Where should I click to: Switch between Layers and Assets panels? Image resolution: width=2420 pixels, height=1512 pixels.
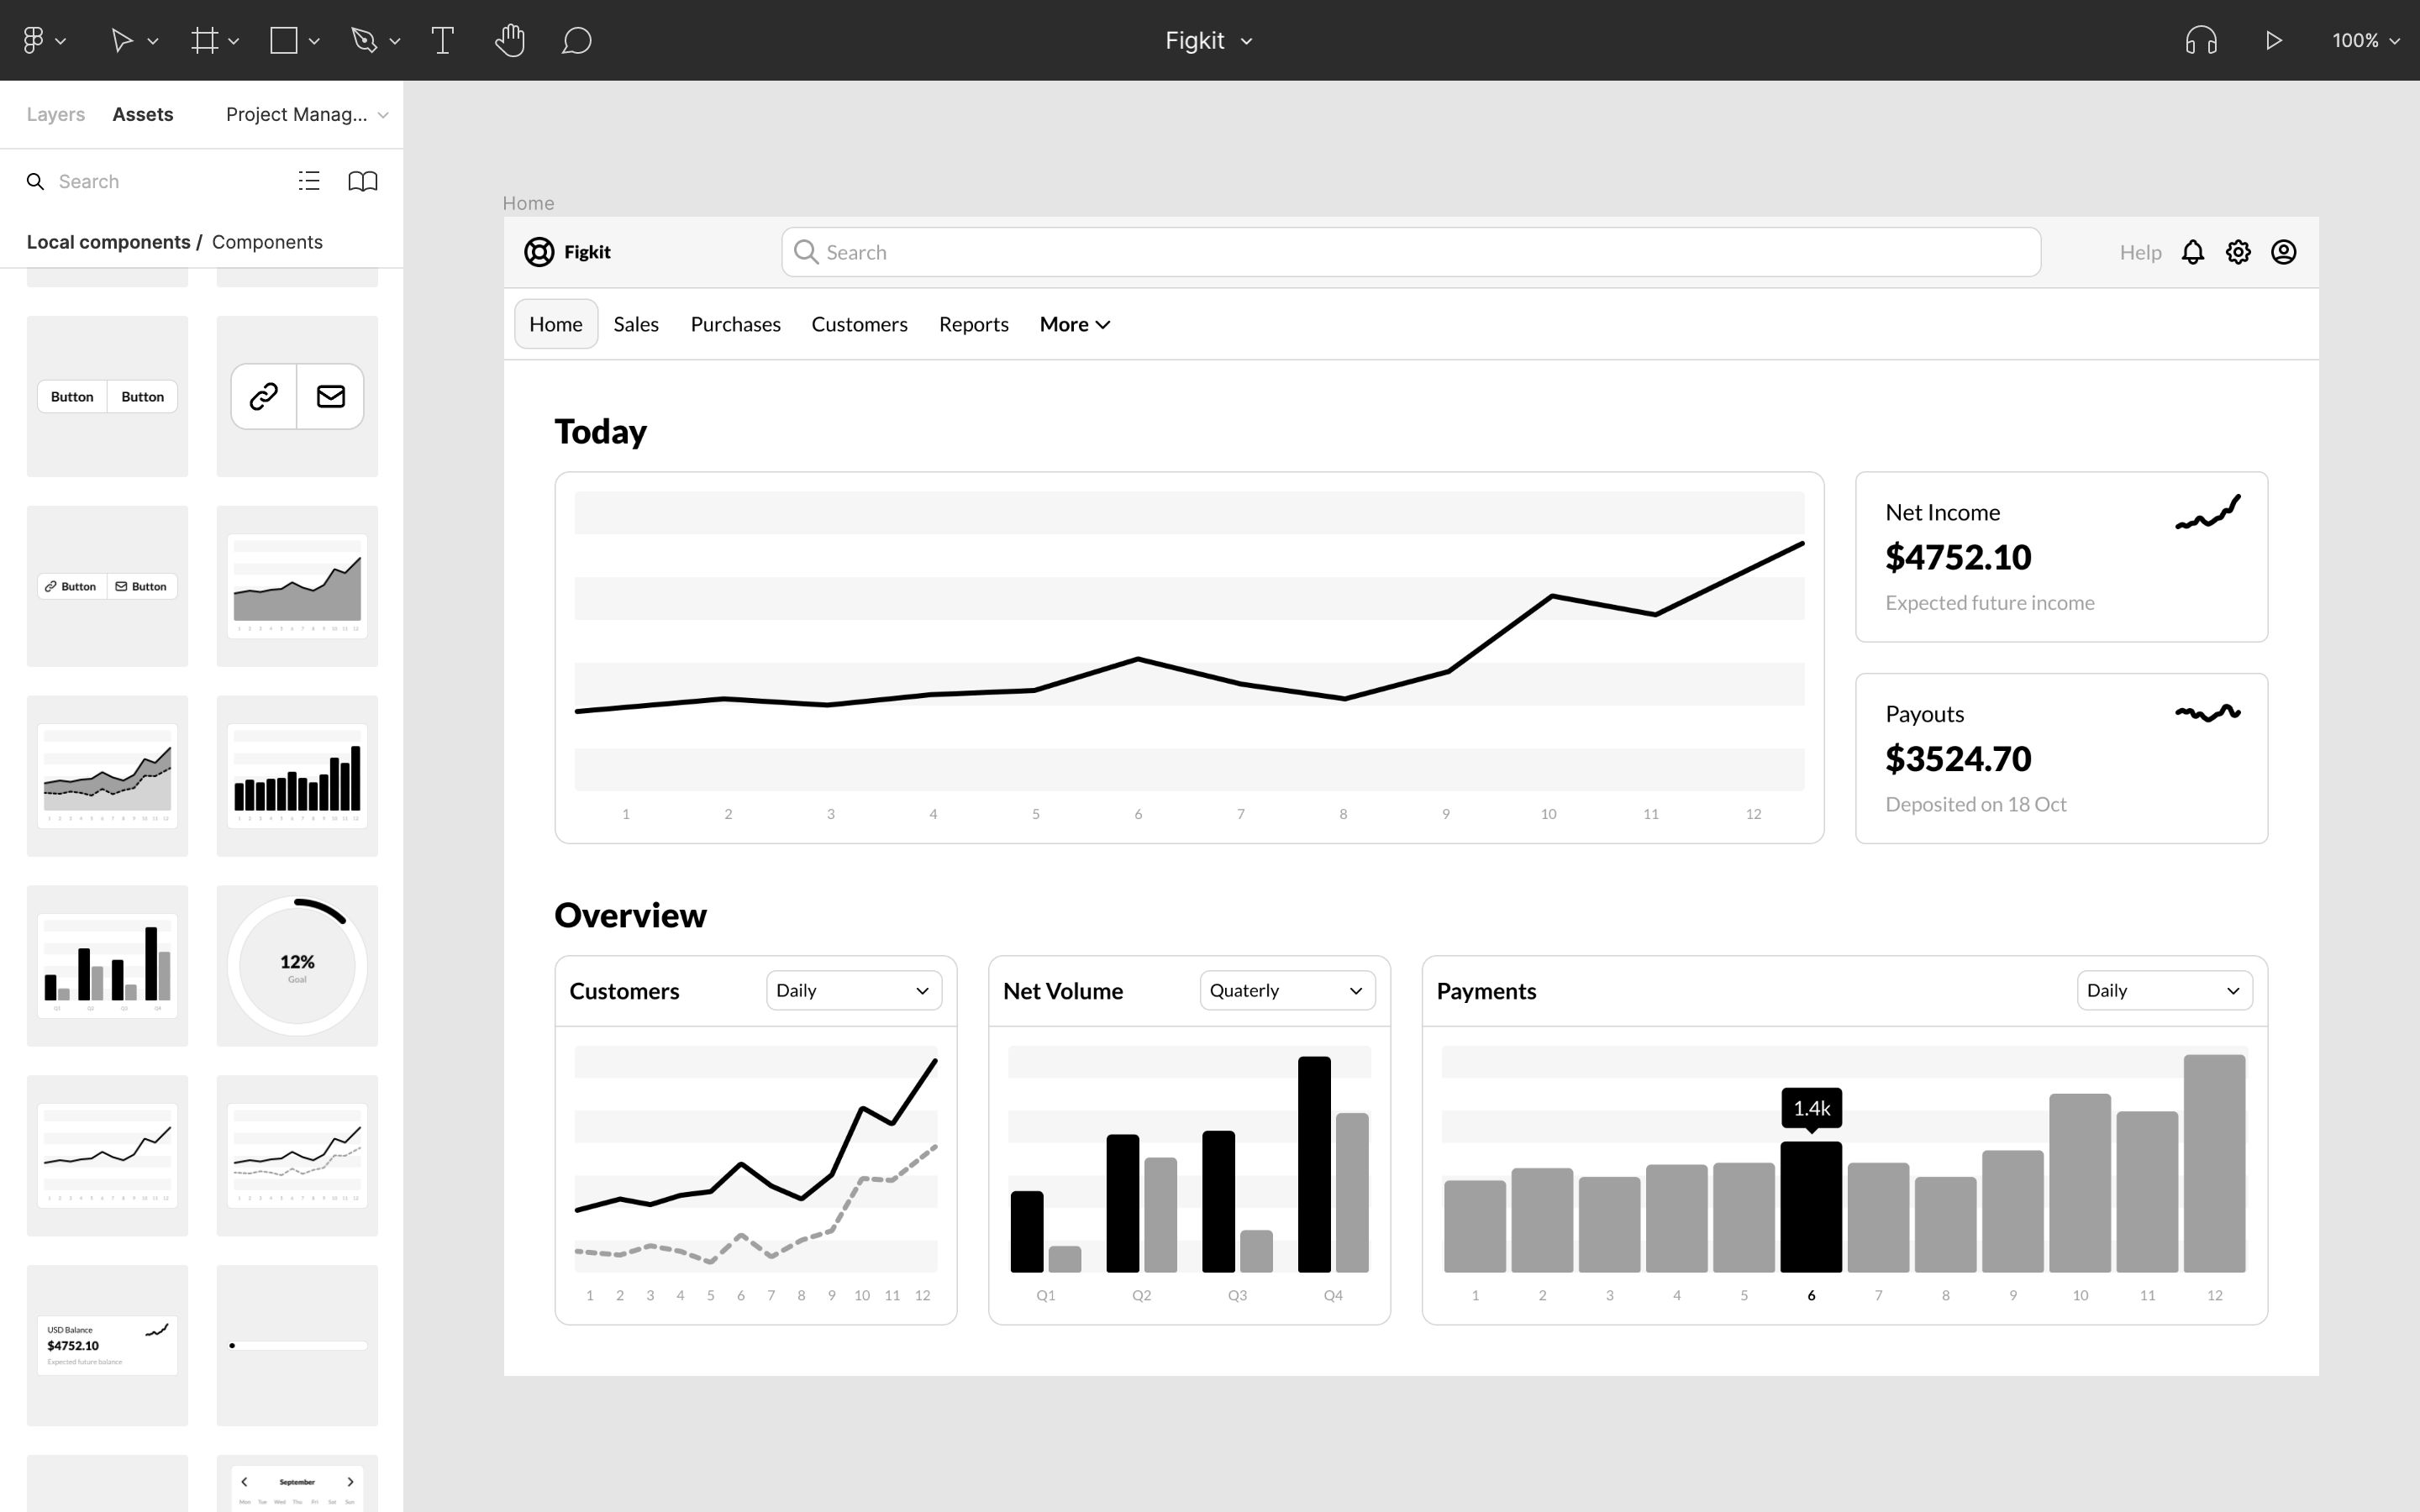coord(55,113)
